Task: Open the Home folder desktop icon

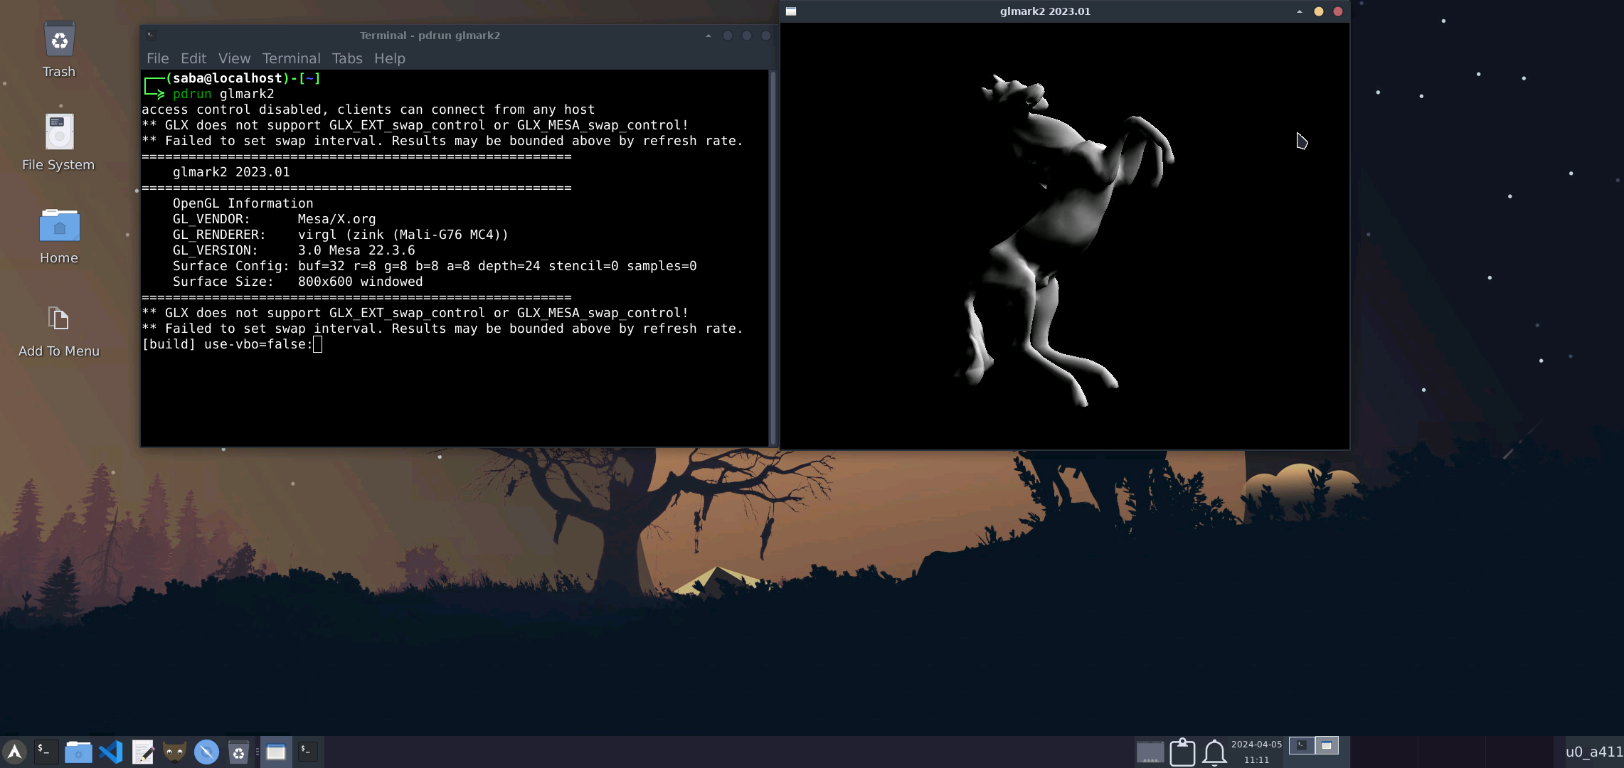Action: tap(59, 235)
